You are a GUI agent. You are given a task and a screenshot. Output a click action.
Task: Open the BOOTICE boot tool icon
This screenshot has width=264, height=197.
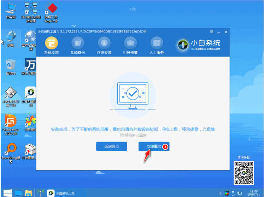pos(11,97)
